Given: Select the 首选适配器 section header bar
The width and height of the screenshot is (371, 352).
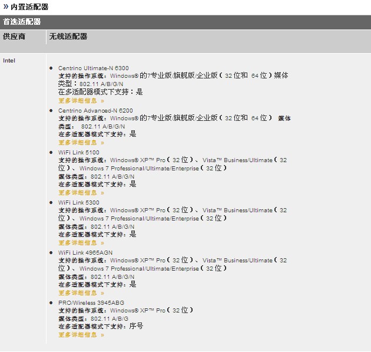Looking at the screenshot, I should coord(185,22).
